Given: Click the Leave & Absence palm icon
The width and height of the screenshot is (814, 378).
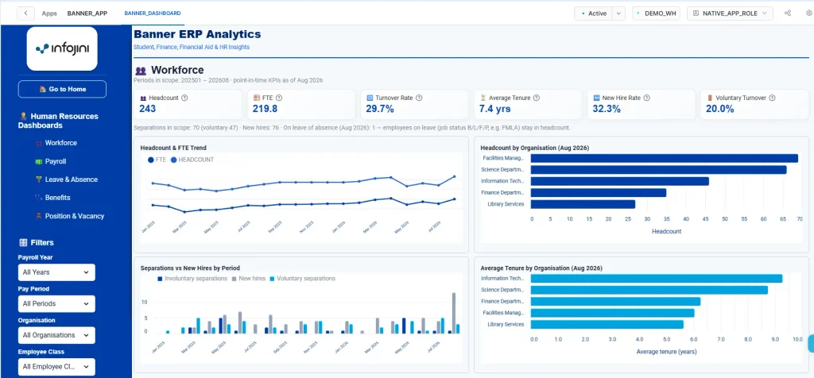Looking at the screenshot, I should click(38, 179).
